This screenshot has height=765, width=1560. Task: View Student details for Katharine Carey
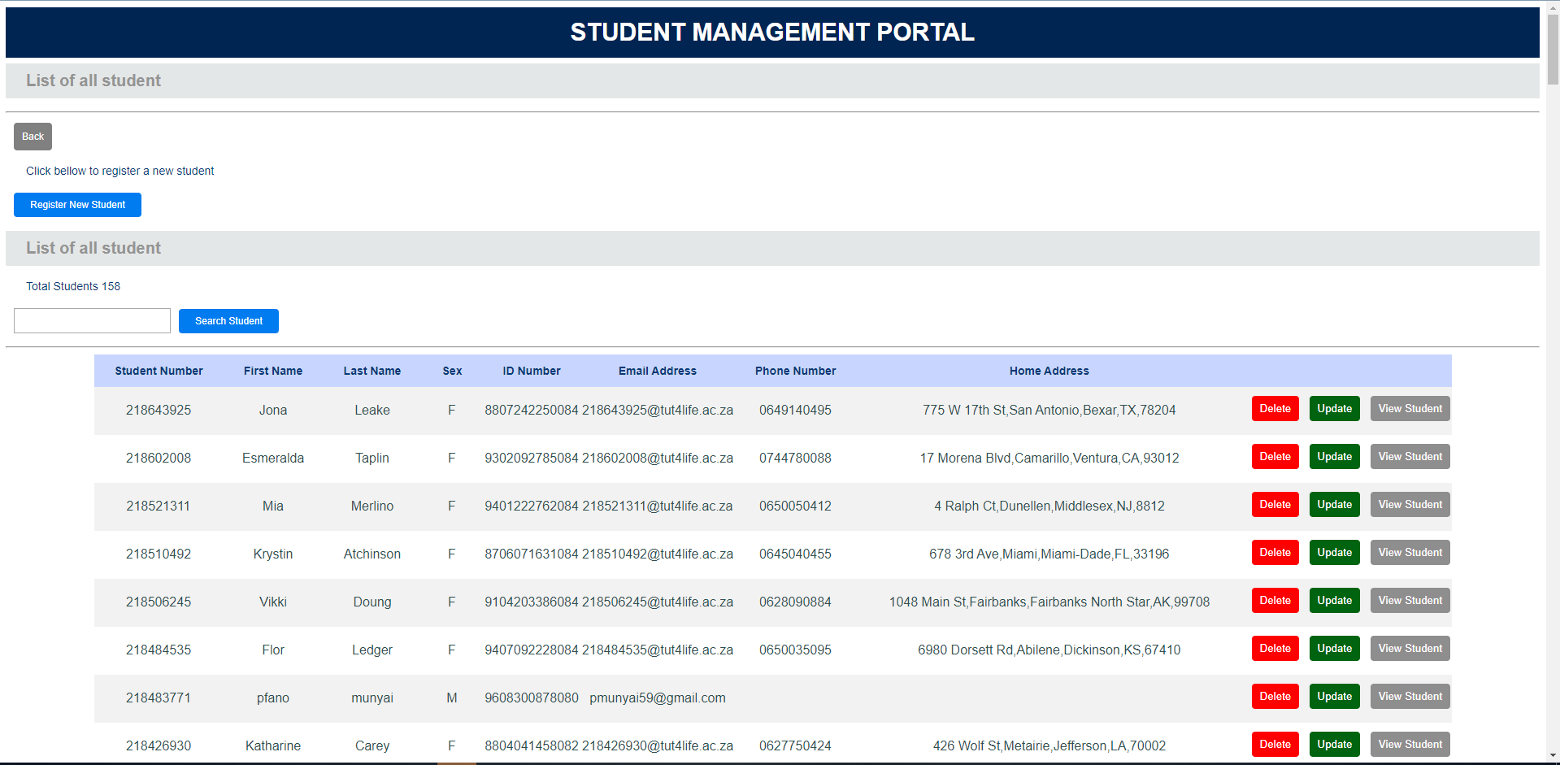[x=1410, y=745]
